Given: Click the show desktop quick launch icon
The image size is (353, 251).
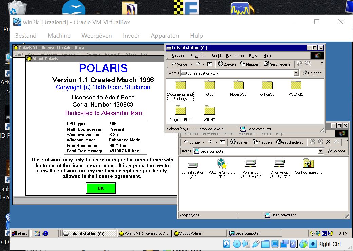Looking at the screenshot, I should tap(37, 233).
